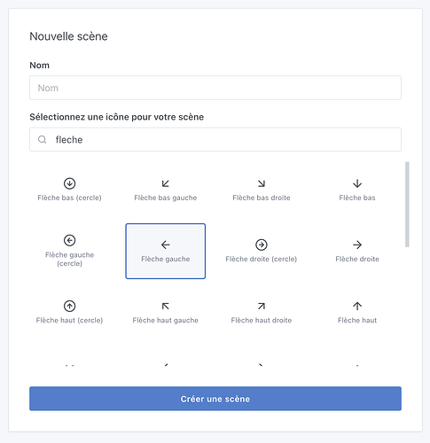
Task: Click the icon search field containing fleche
Action: coord(215,139)
